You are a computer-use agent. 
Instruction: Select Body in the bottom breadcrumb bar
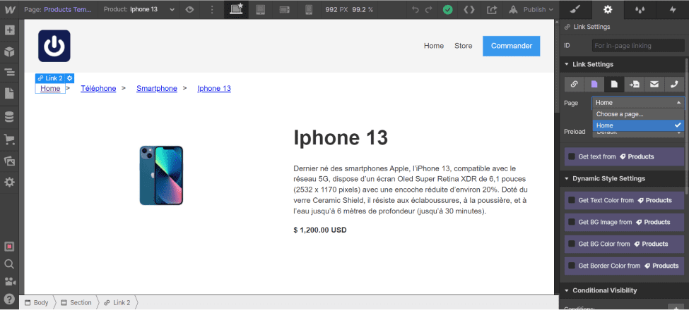(x=37, y=302)
